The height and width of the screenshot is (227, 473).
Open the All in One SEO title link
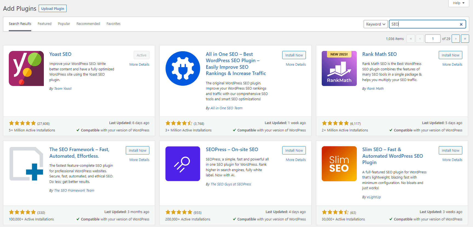[236, 64]
